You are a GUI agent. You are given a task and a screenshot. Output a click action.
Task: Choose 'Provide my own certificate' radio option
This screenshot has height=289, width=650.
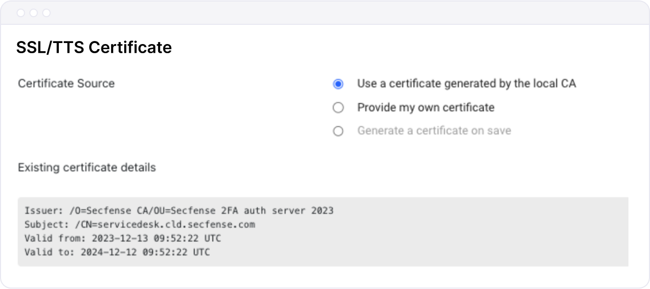[x=338, y=108]
